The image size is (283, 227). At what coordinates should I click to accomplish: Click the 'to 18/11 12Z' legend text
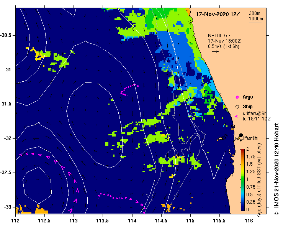[x=257, y=119]
